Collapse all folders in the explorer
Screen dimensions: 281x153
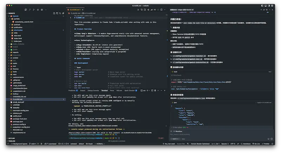click(63, 13)
